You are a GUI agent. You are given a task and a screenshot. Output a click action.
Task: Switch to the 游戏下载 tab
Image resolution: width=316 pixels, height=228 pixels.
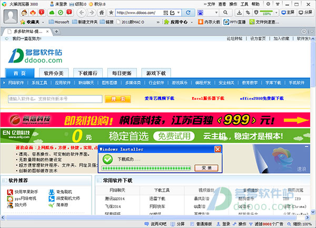pos(156,73)
